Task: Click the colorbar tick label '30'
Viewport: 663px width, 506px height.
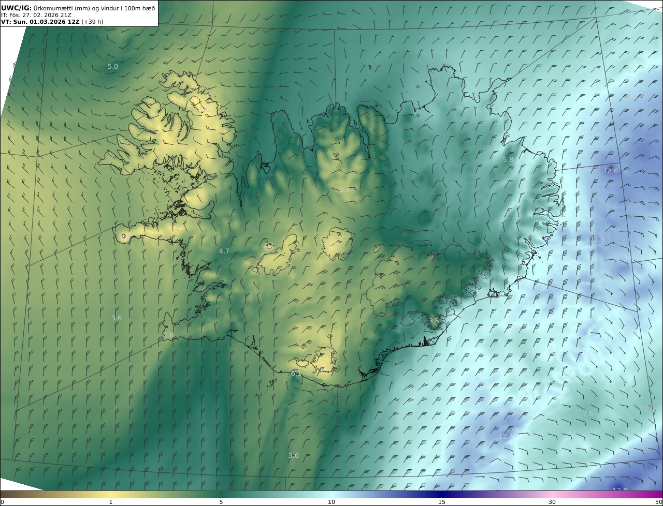Action: tap(552, 502)
